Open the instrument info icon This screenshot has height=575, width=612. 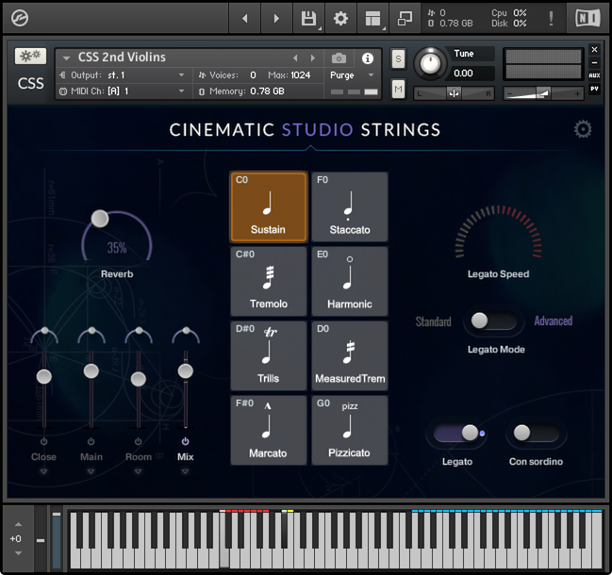point(367,58)
